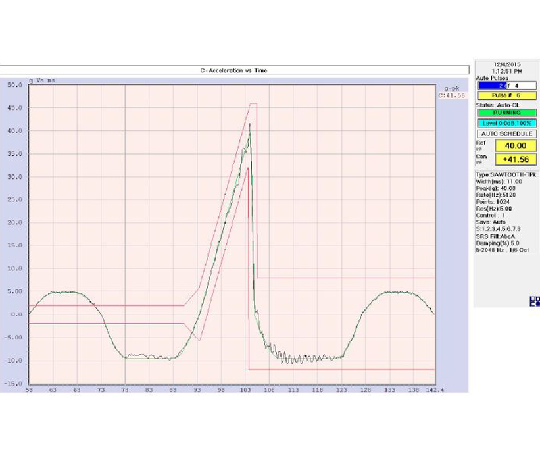Click the Type SAWTOOTH-TPk text
Screen dimensions: 540x452
506,174
